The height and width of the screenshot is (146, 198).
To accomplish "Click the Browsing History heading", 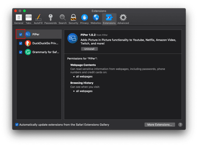I will [82, 83].
